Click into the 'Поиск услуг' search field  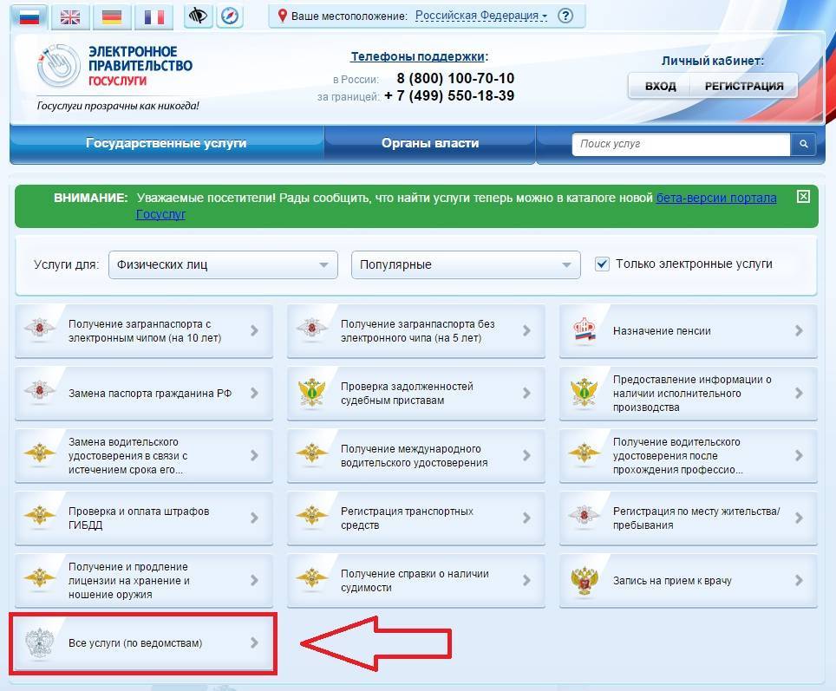pyautogui.click(x=681, y=144)
